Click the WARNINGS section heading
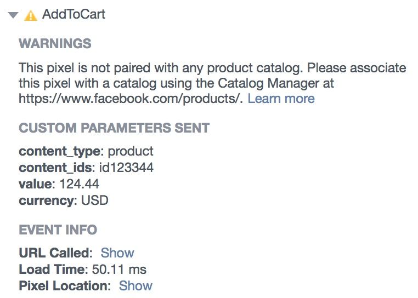The width and height of the screenshot is (418, 298). (x=55, y=43)
